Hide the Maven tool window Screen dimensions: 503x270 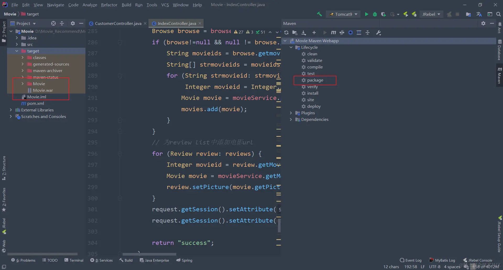click(x=492, y=23)
